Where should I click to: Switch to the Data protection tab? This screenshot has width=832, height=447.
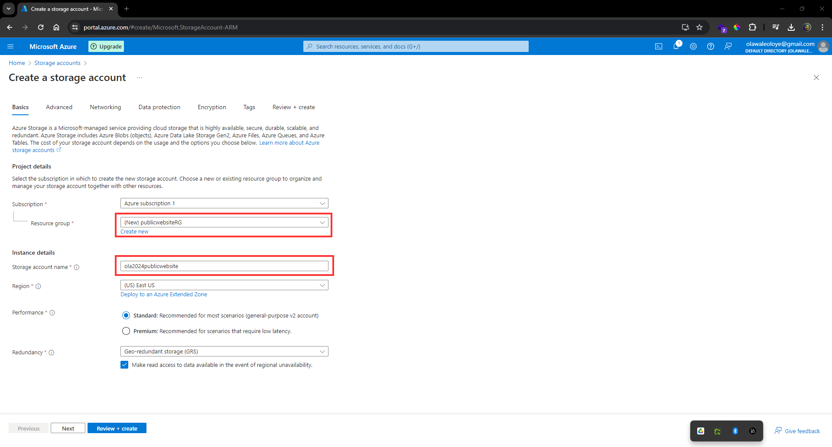[159, 107]
